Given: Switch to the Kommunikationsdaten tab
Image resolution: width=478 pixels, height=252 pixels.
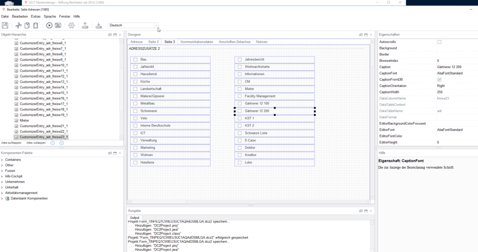Looking at the screenshot, I should click(x=197, y=42).
